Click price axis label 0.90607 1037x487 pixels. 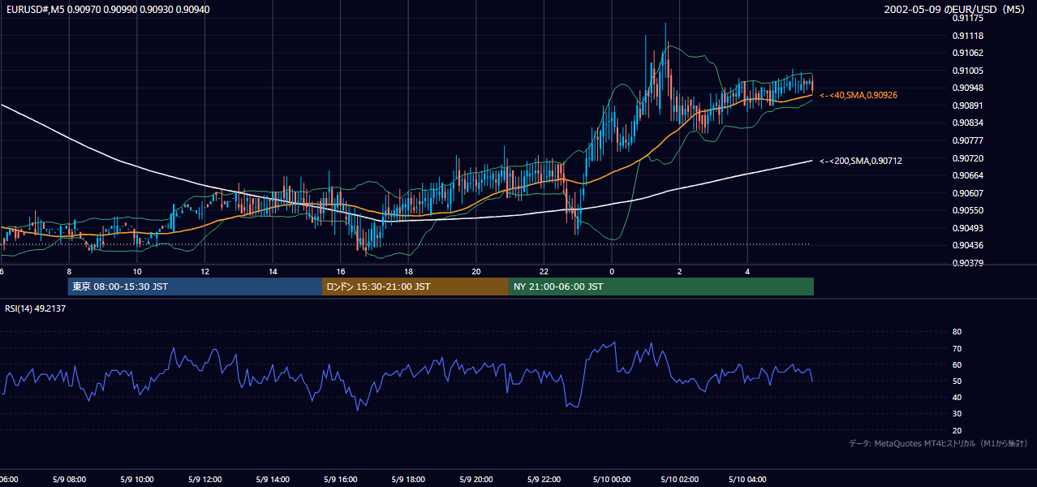coord(967,193)
